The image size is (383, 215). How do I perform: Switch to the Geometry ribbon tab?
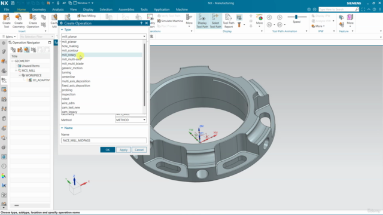tap(39, 10)
